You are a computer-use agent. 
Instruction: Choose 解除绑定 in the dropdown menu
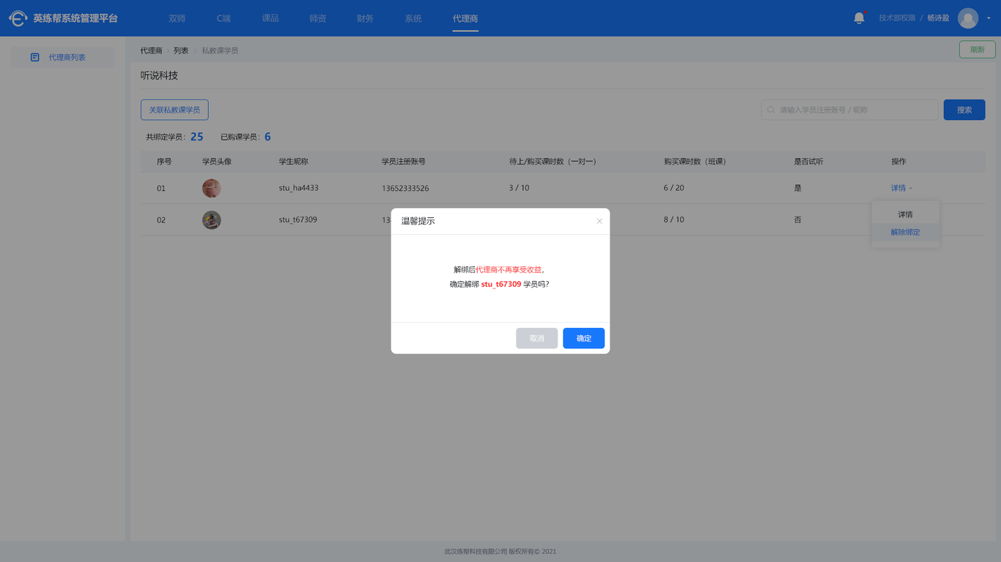[906, 232]
